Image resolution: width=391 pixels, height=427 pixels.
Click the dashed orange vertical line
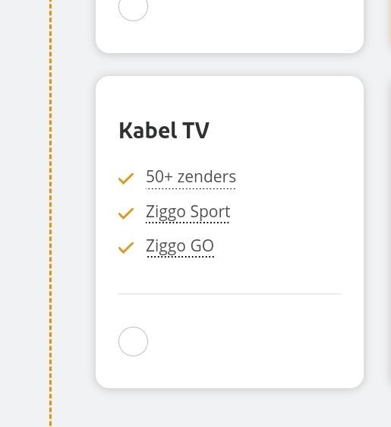point(51,214)
